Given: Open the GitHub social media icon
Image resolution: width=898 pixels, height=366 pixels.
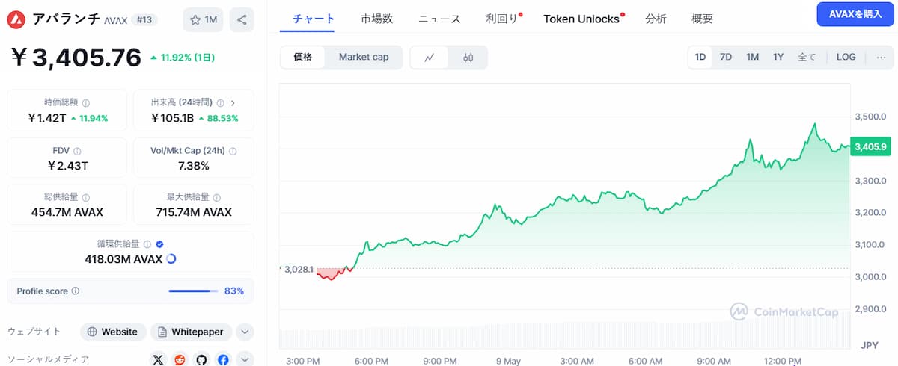Looking at the screenshot, I should coord(201,360).
